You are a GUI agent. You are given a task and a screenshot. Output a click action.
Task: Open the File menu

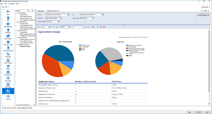(2, 4)
